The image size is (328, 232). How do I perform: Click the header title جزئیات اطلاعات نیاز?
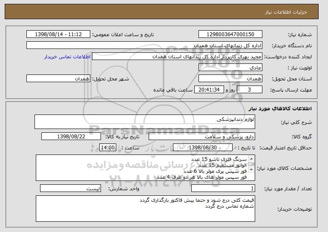pyautogui.click(x=286, y=12)
